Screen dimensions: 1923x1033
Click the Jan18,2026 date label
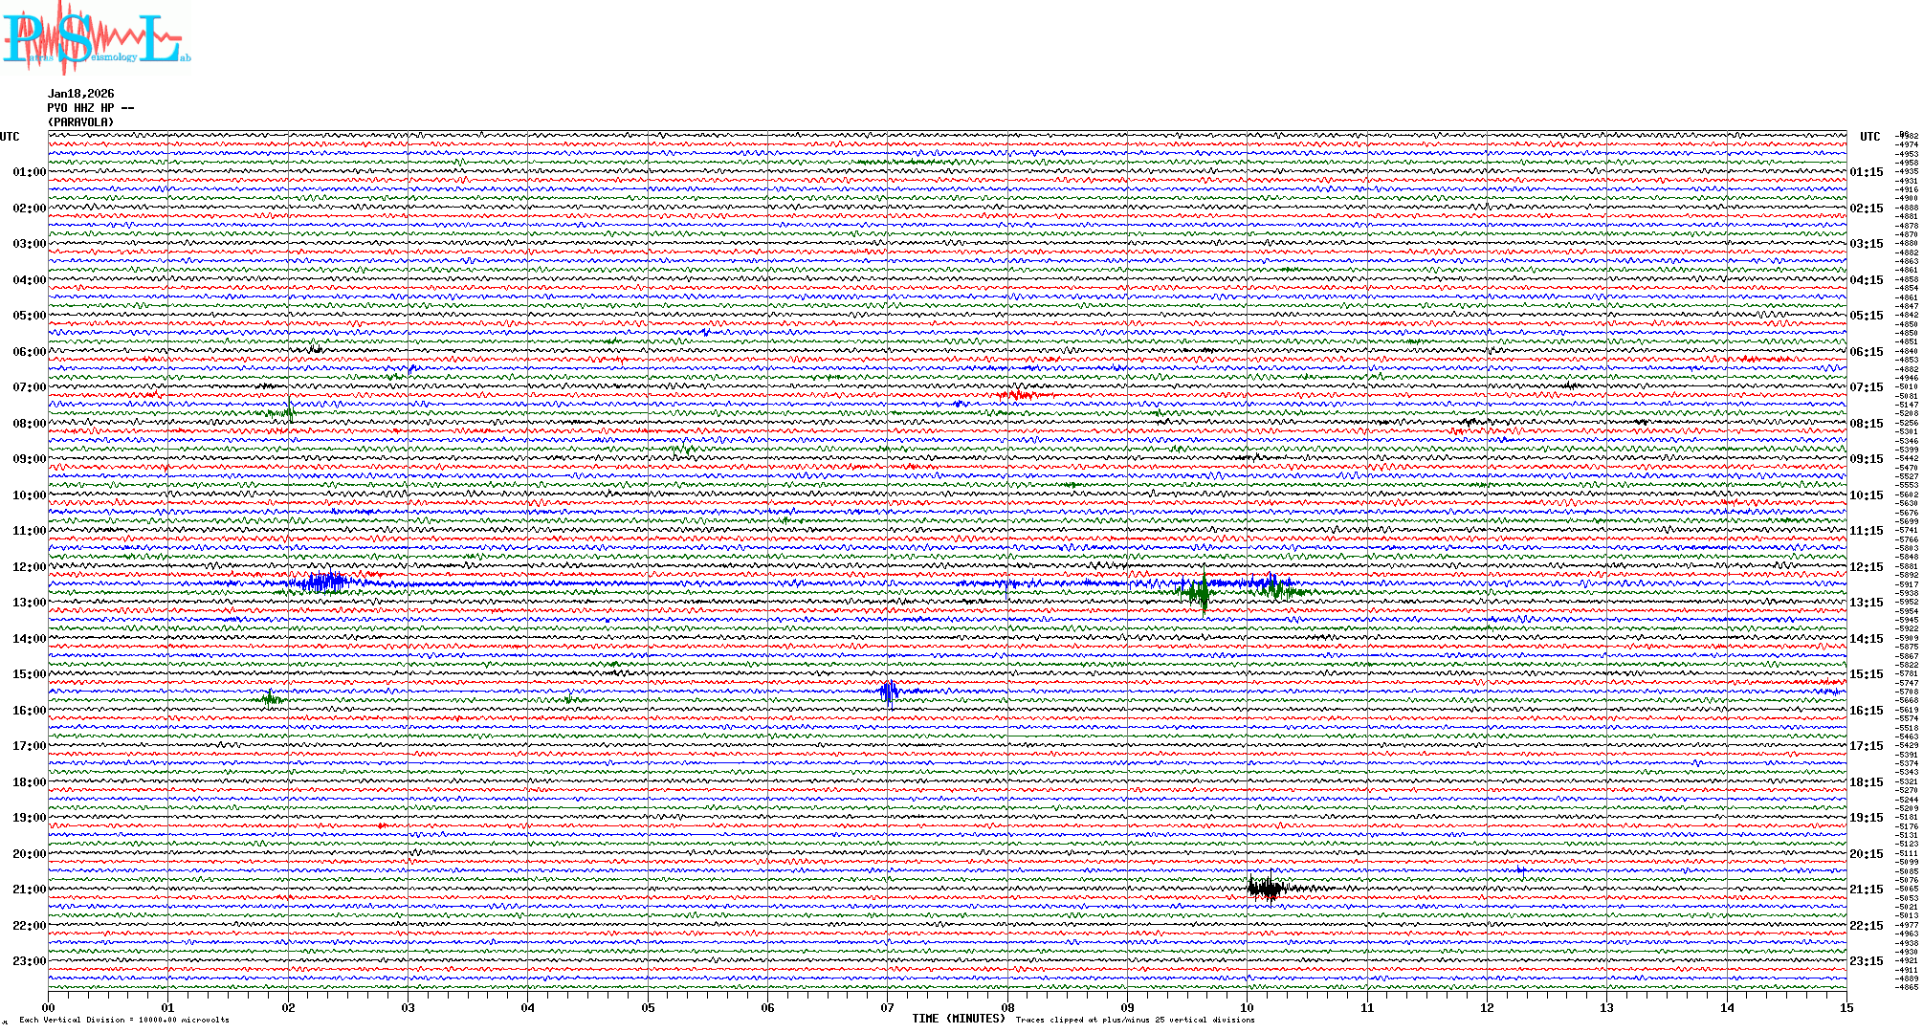click(x=80, y=94)
